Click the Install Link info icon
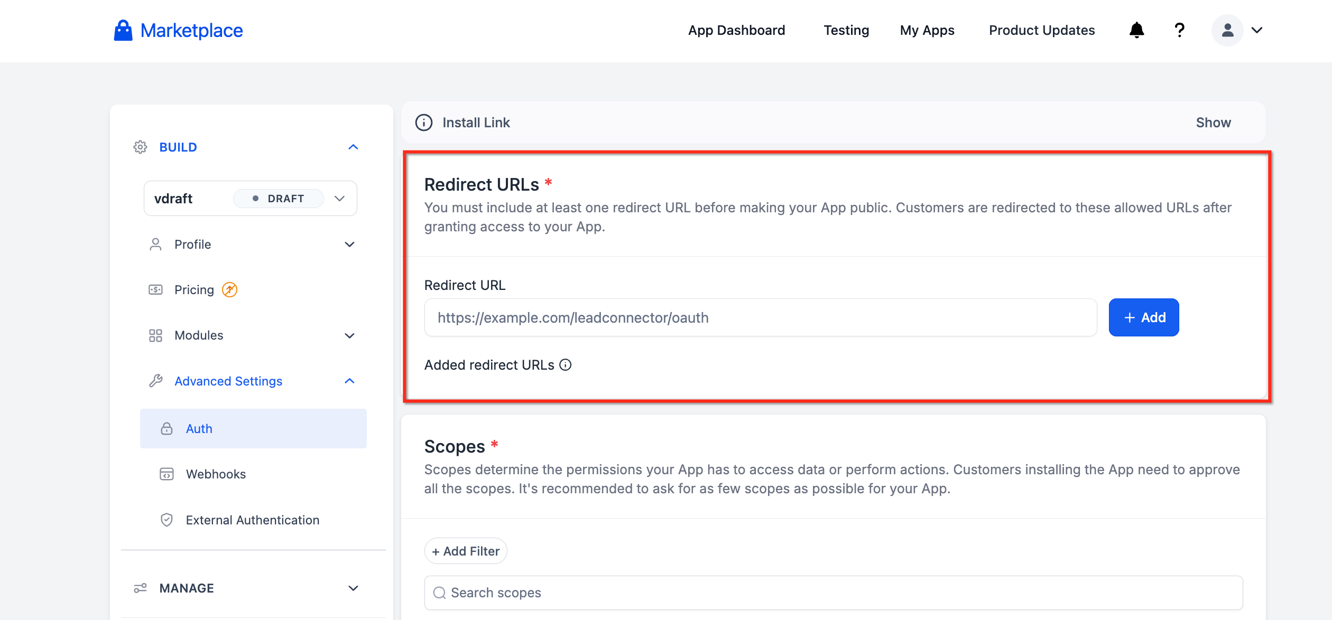 click(423, 123)
